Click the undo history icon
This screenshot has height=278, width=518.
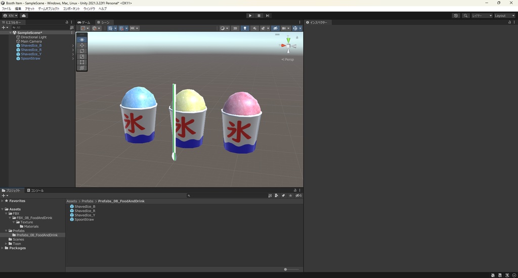point(456,16)
